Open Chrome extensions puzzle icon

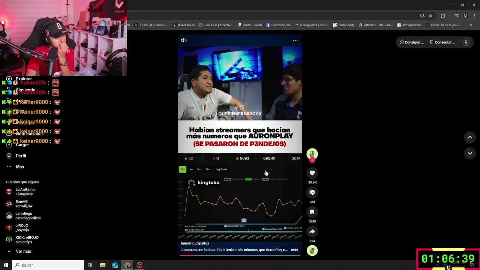coord(443,15)
